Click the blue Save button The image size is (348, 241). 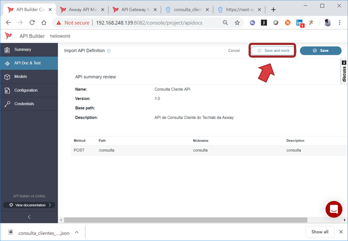321,51
